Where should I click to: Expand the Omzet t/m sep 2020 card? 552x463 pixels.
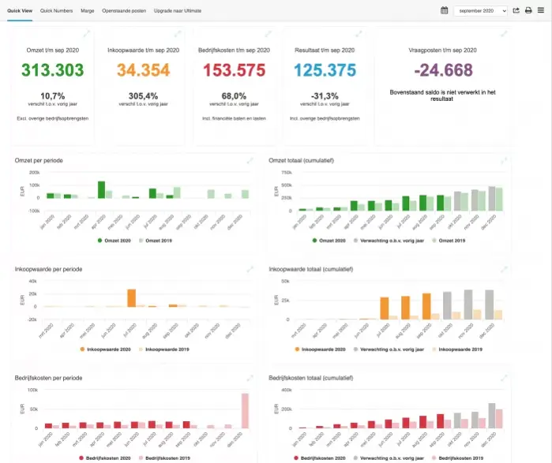88,33
